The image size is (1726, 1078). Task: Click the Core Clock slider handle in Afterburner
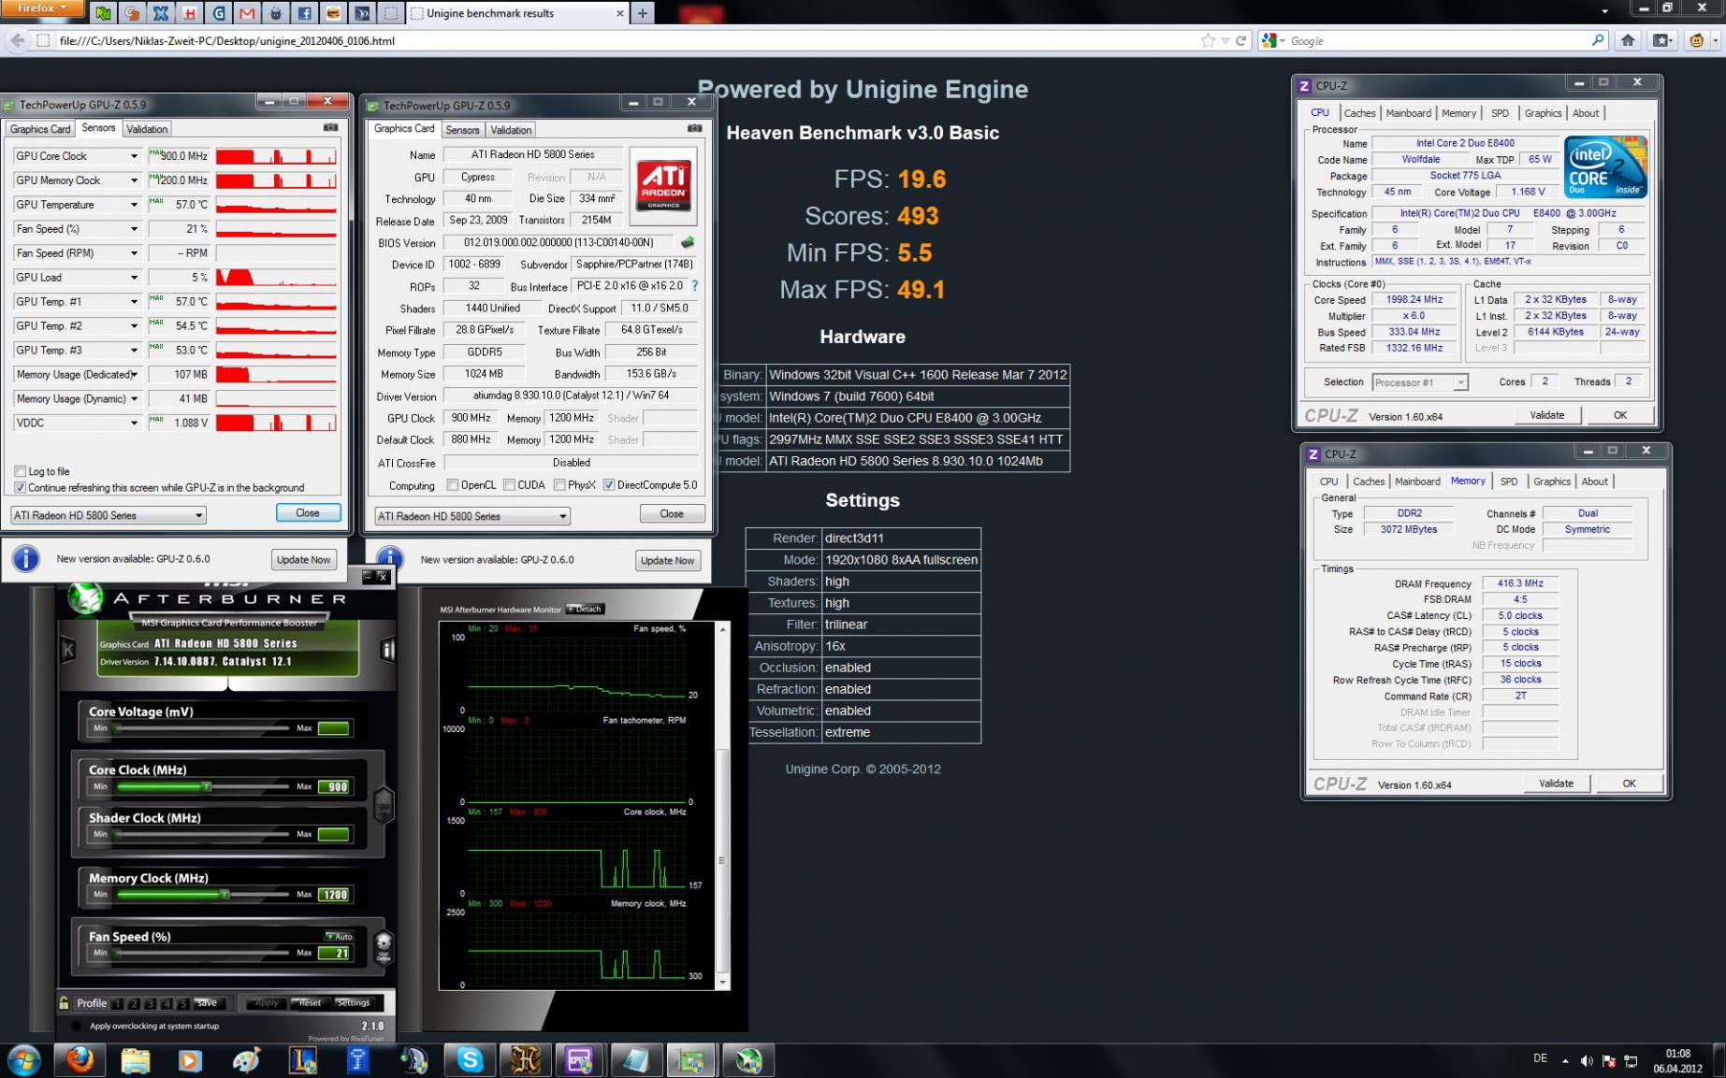[207, 786]
